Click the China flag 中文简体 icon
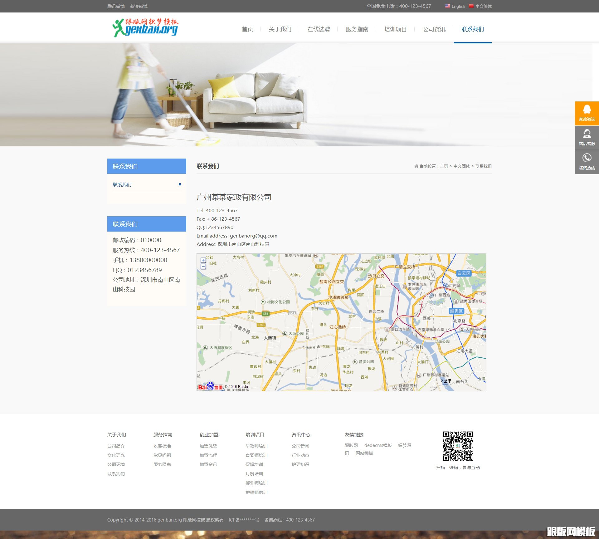The image size is (599, 539). coord(471,6)
